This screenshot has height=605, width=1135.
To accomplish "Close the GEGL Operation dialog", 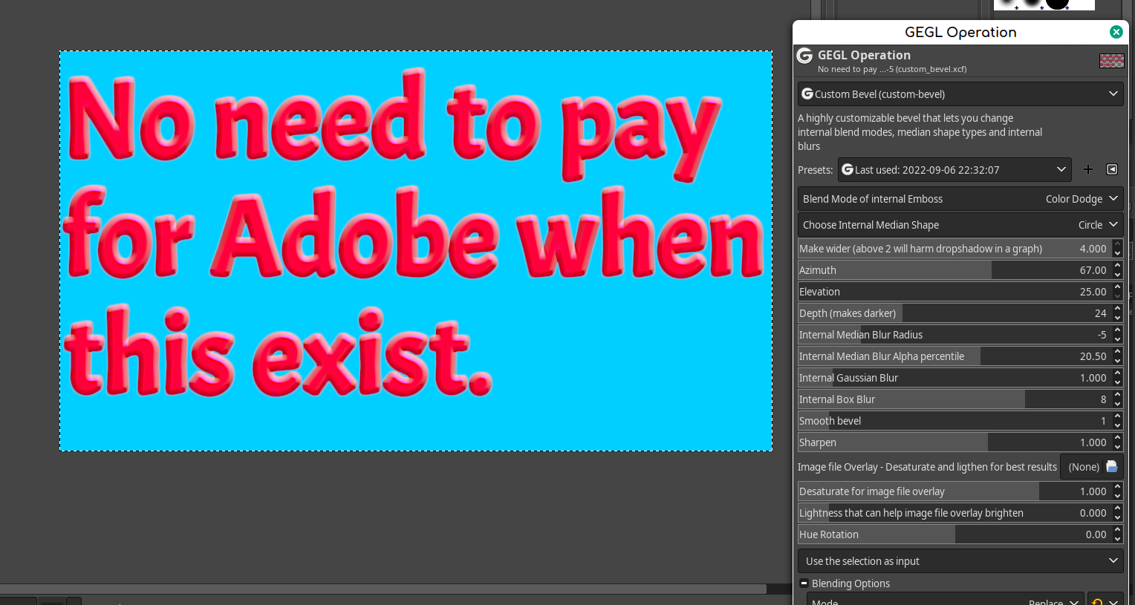I will pyautogui.click(x=1116, y=32).
